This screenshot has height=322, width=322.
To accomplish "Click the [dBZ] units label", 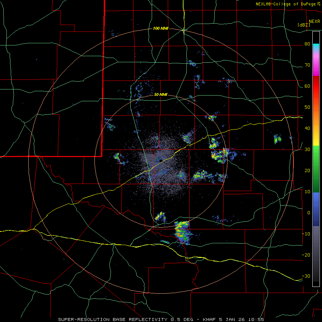I will [304, 25].
